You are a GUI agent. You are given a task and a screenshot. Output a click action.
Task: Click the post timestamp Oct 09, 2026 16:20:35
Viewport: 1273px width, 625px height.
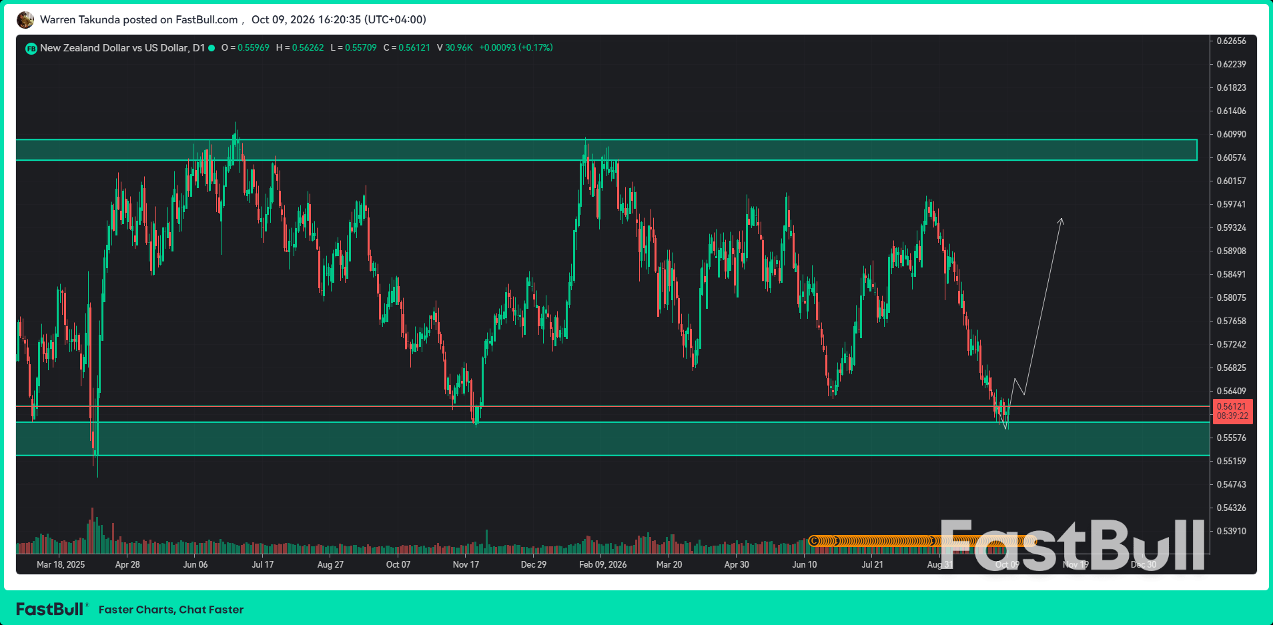pyautogui.click(x=339, y=19)
